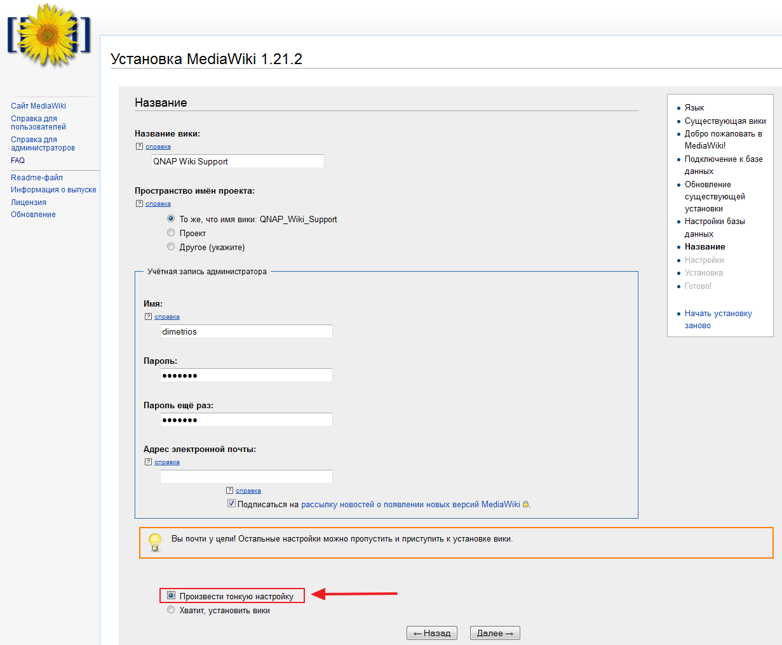Focus the Название вики input field
Image resolution: width=782 pixels, height=645 pixels.
pyautogui.click(x=238, y=161)
